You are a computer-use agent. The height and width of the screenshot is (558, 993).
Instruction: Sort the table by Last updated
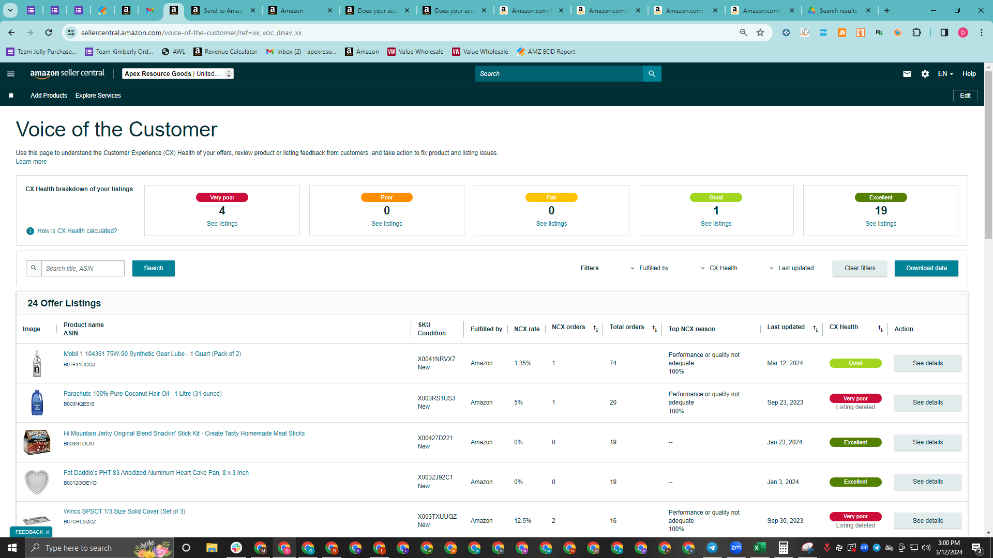815,329
